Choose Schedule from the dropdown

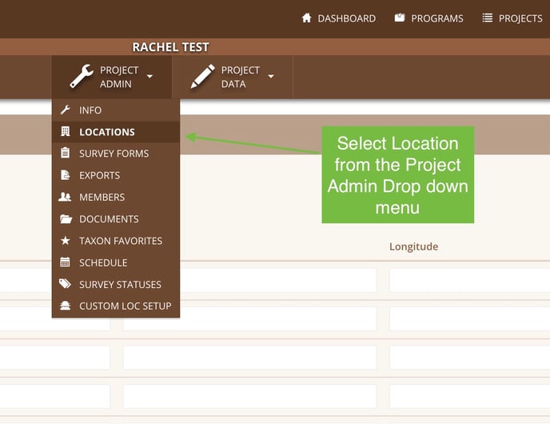116,262
